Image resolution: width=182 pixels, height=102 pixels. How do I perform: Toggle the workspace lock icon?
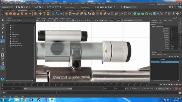point(180,4)
